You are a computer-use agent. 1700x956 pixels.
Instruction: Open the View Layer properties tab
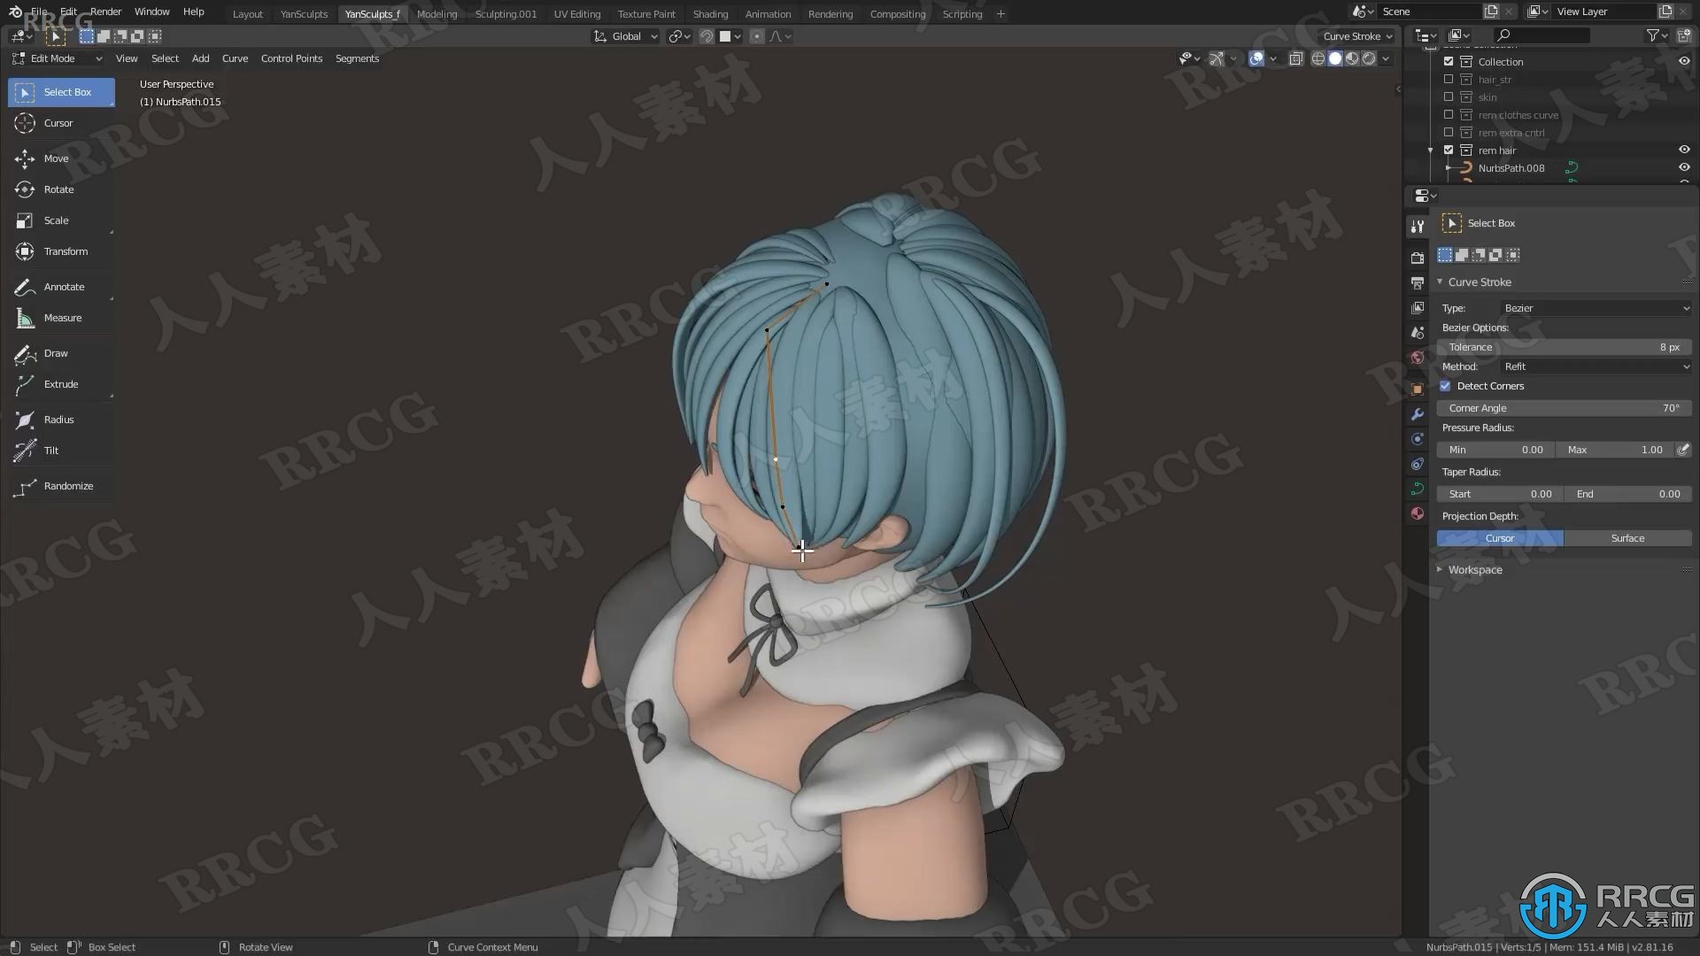pyautogui.click(x=1418, y=307)
